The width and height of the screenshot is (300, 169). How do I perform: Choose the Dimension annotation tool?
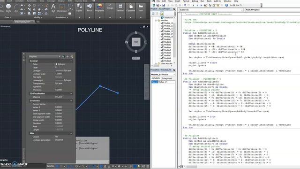click(62, 8)
